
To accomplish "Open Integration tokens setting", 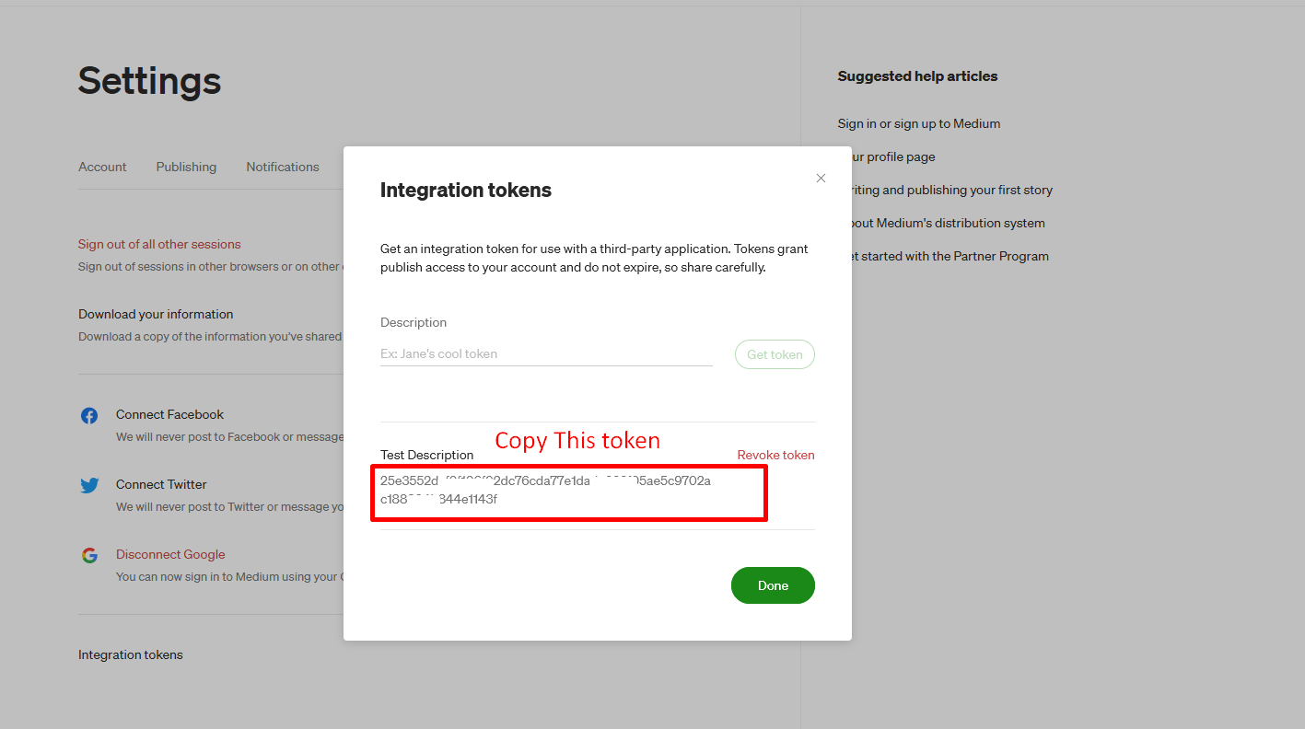I will 131,654.
